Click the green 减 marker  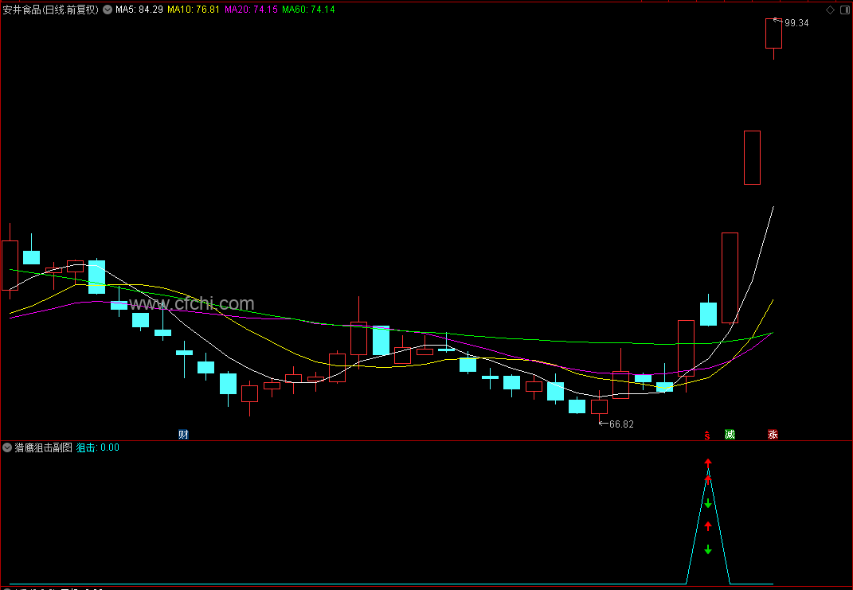point(730,434)
